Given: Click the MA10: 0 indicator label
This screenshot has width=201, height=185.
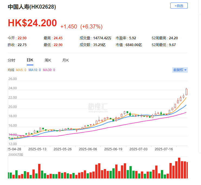Looking at the screenshot, I should coord(35,70).
